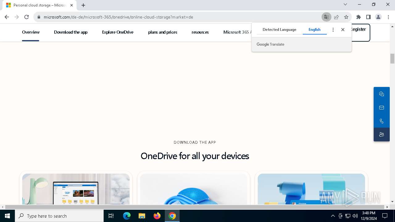395x222 pixels.
Task: Click the phone call icon in sidebar
Action: coord(382,121)
